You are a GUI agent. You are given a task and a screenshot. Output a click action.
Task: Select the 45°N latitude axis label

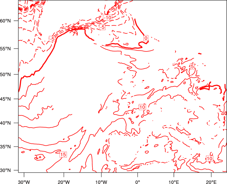5,99
